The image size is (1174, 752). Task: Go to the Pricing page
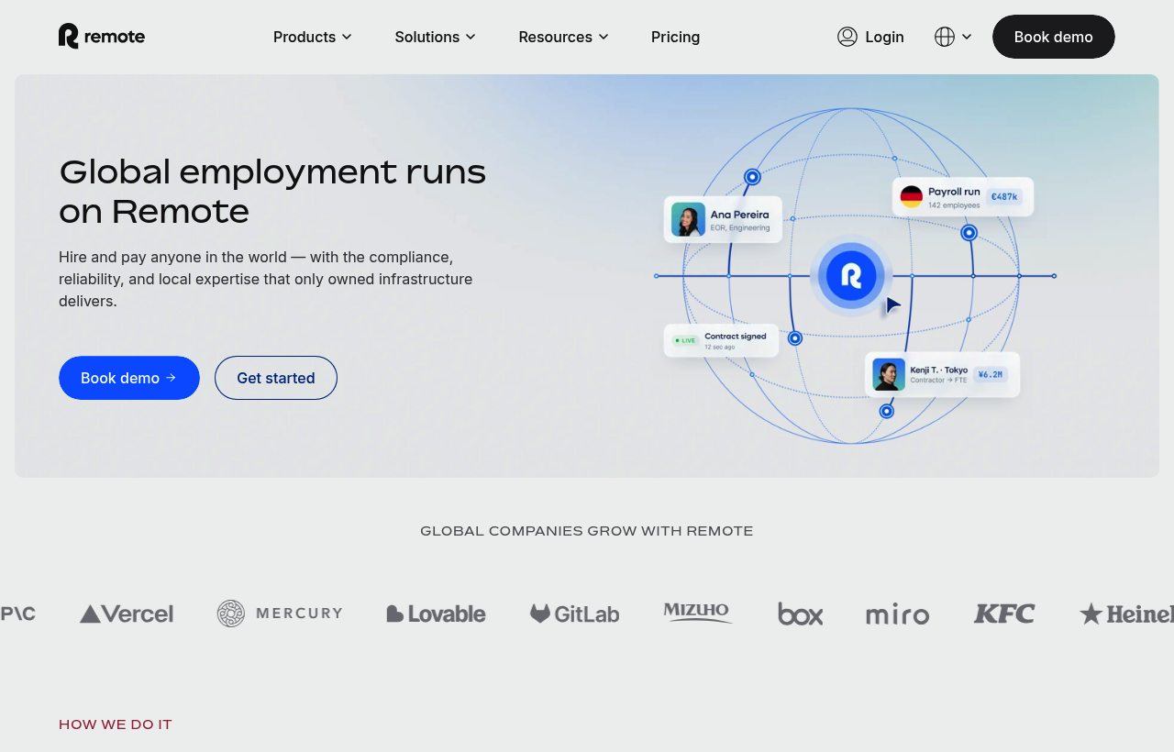(x=675, y=37)
